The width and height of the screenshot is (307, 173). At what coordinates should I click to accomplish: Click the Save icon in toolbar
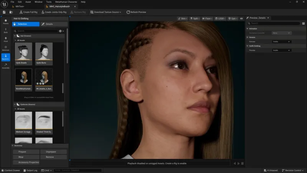pos(4,12)
